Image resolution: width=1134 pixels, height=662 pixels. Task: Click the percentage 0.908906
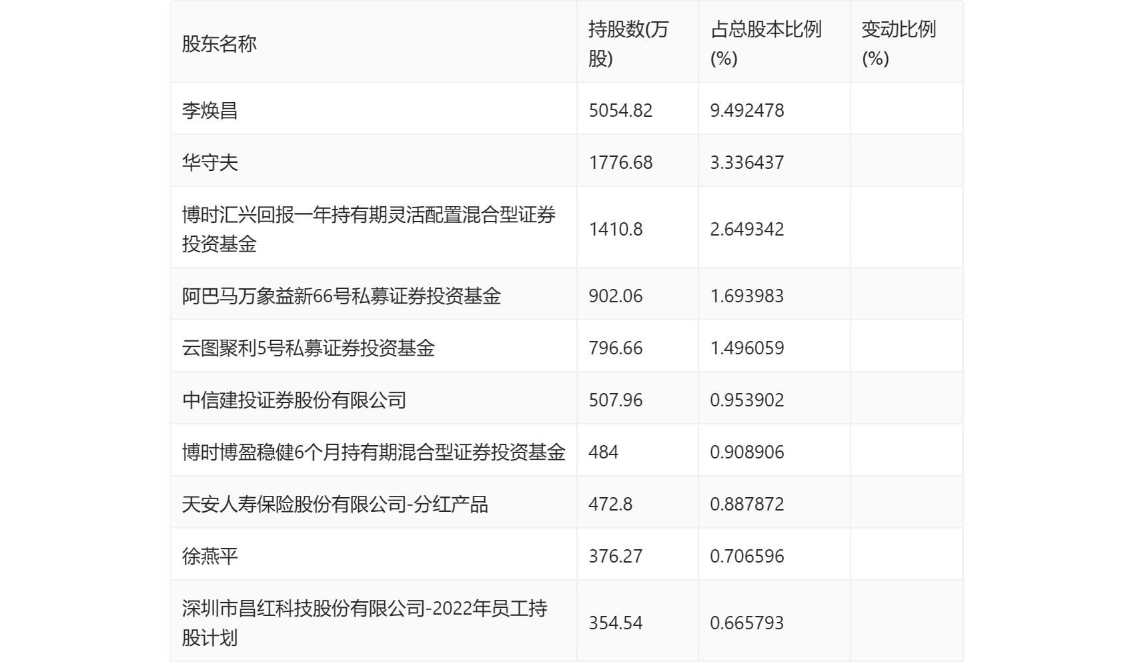pos(747,452)
